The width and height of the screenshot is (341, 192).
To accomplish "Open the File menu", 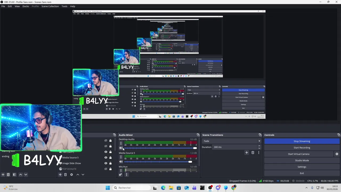I will click(x=3, y=6).
